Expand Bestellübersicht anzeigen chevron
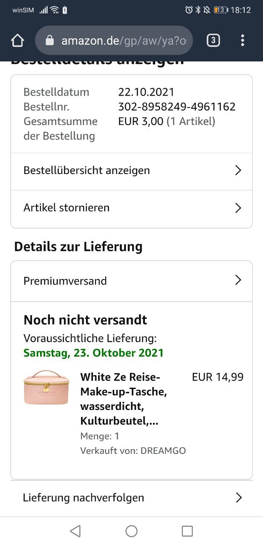This screenshot has width=263, height=546. (238, 171)
